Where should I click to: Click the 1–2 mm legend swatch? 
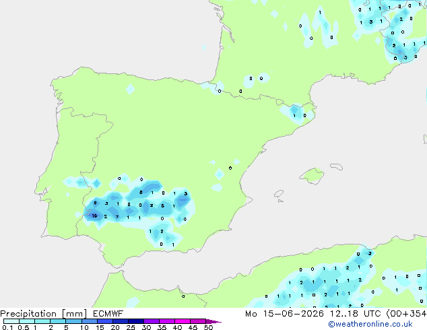(x=42, y=321)
